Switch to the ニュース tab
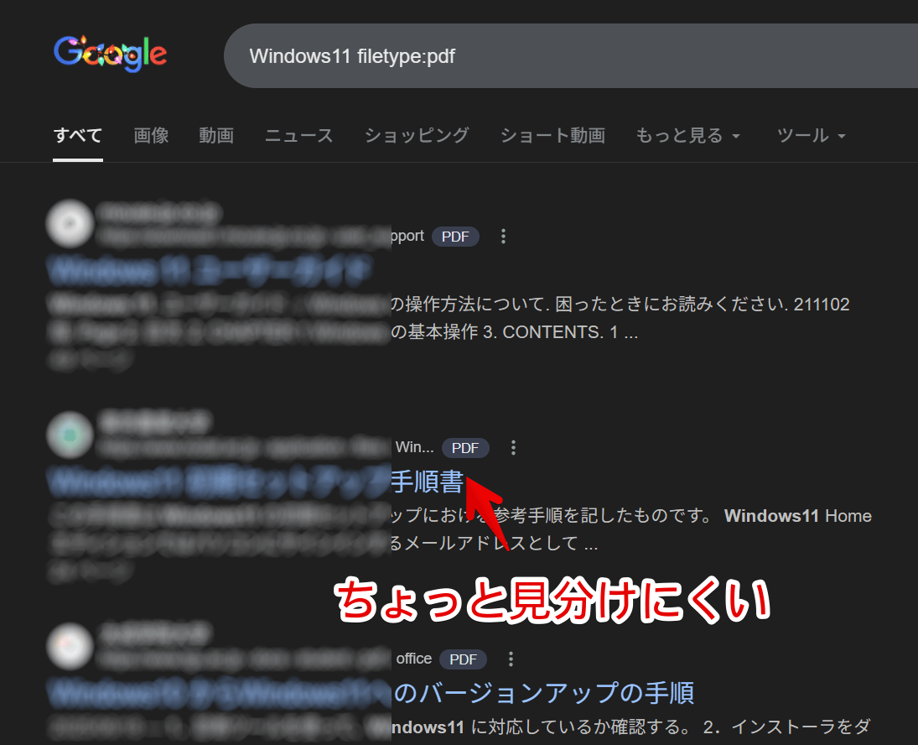 (298, 135)
